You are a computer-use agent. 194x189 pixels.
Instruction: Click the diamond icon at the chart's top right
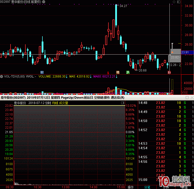pos(174,2)
